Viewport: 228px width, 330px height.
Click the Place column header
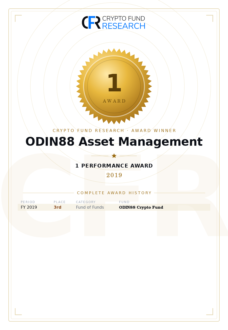(x=60, y=202)
